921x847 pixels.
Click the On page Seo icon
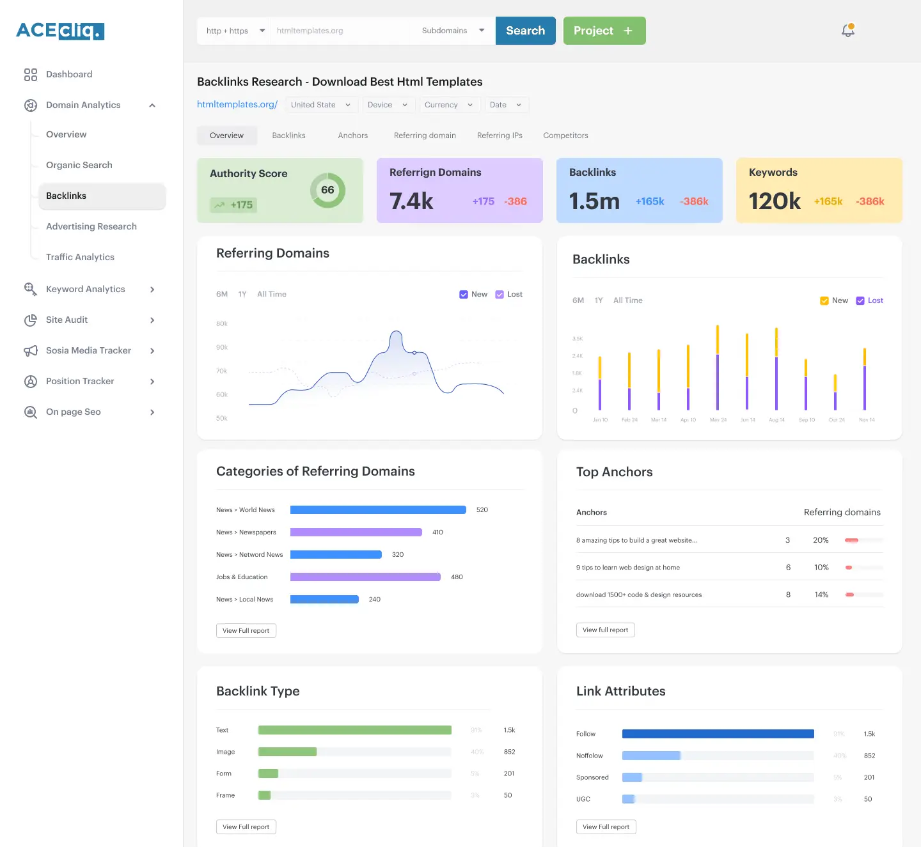(31, 412)
